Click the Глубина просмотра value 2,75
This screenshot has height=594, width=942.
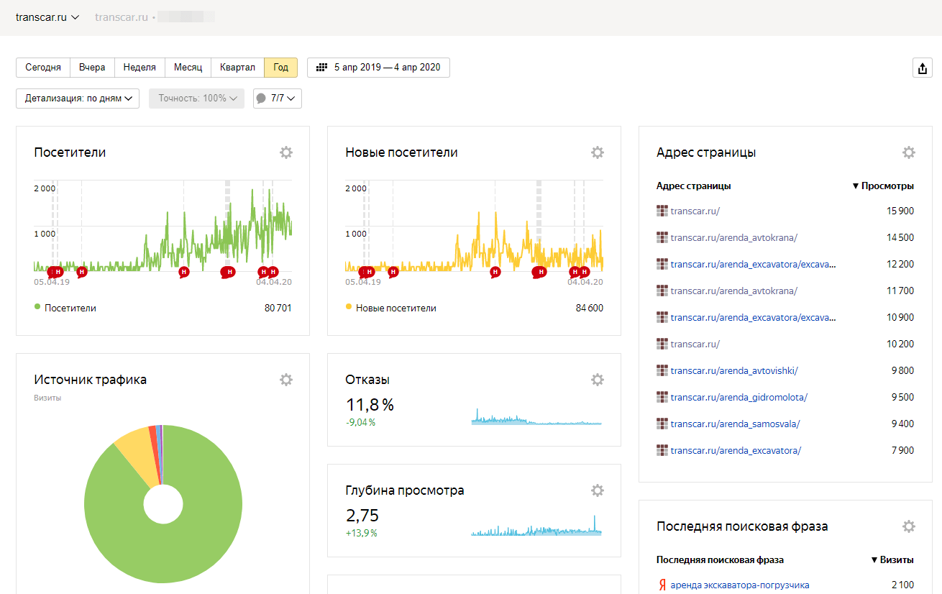362,515
